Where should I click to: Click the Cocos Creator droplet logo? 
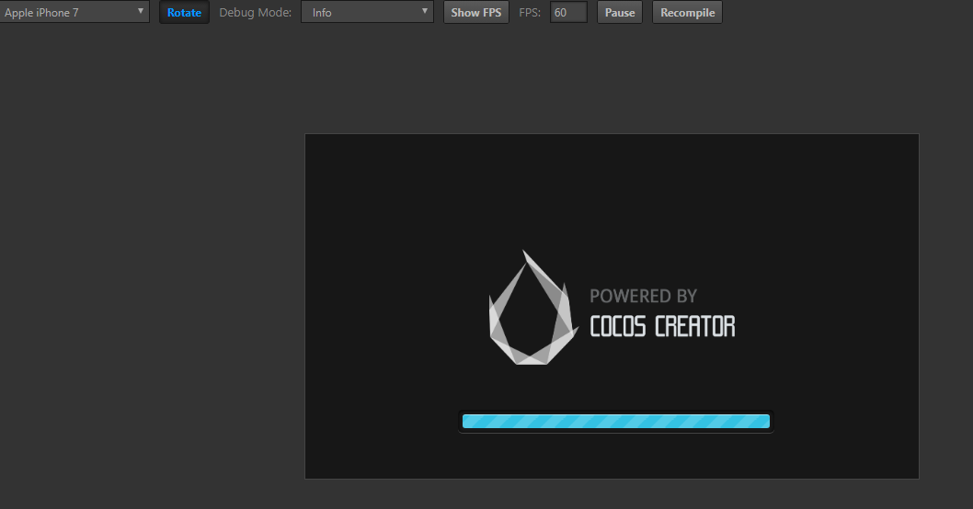click(533, 308)
